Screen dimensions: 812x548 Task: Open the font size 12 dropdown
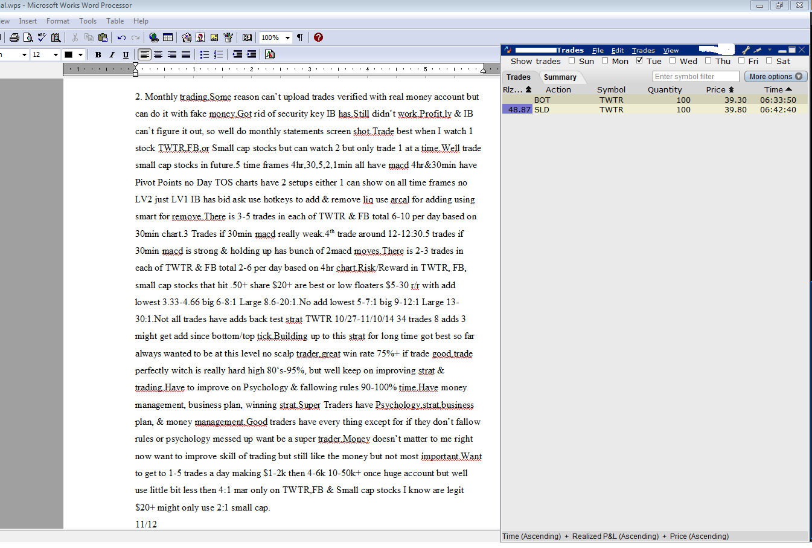pos(56,54)
